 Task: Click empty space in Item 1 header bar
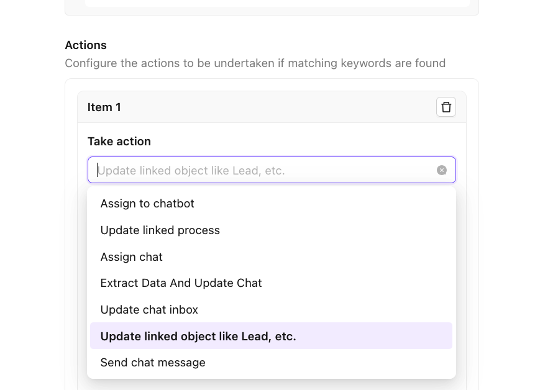click(x=280, y=107)
